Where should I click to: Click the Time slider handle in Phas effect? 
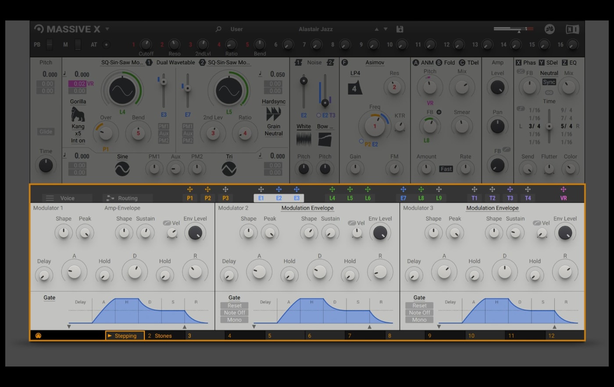[549, 126]
